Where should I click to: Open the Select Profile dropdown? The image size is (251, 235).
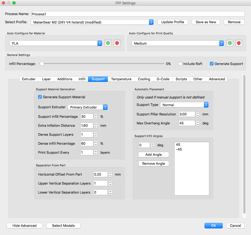[92, 22]
